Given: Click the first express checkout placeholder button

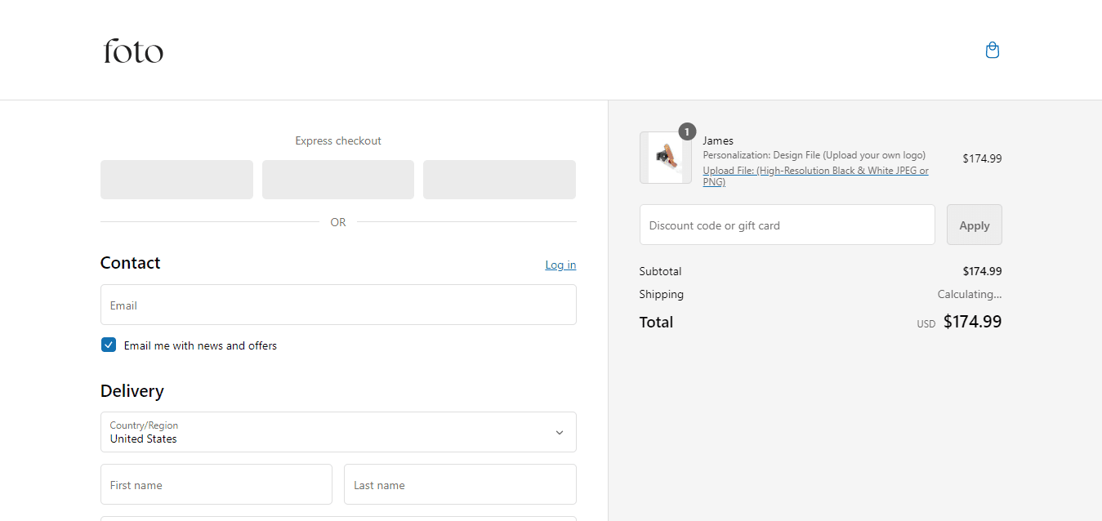Looking at the screenshot, I should (x=176, y=180).
